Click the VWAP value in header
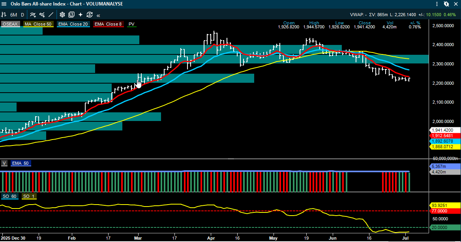Image resolution: width=461 pixels, height=242 pixels. [358, 15]
